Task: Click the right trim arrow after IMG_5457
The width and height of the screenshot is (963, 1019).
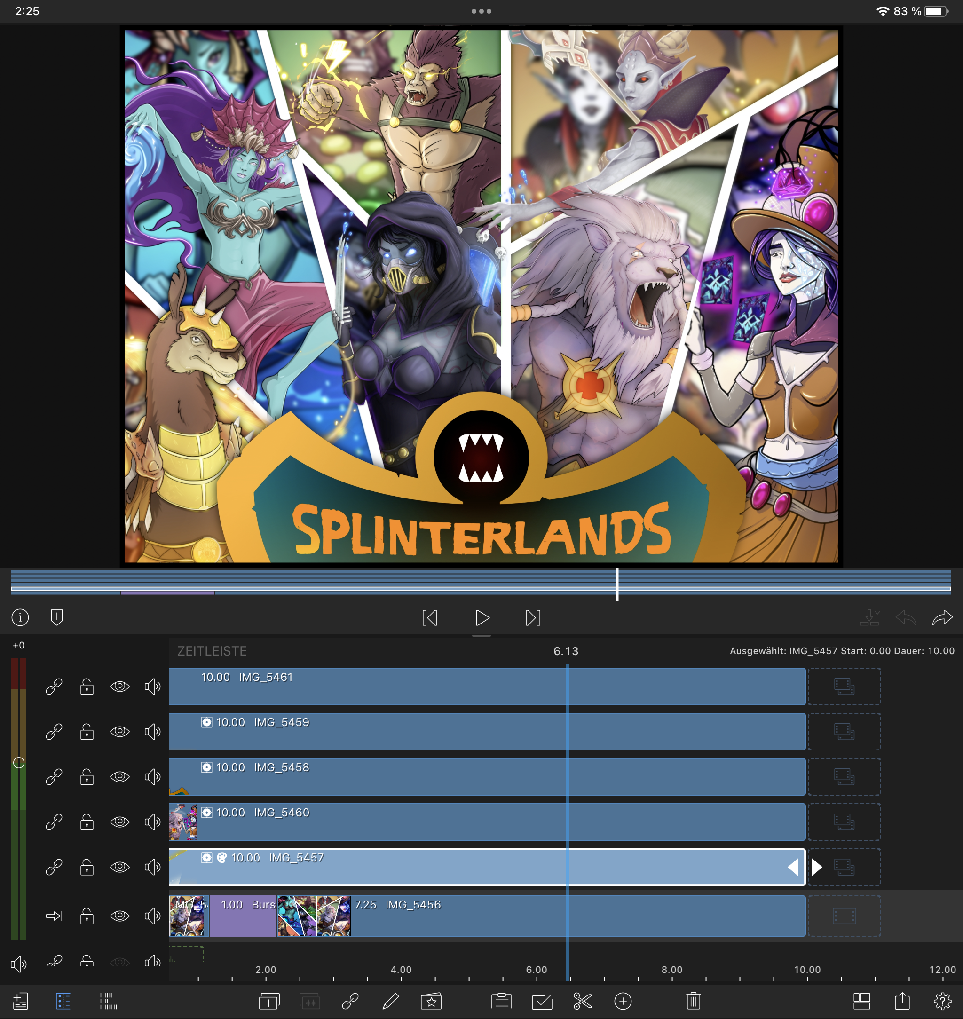Action: tap(817, 867)
